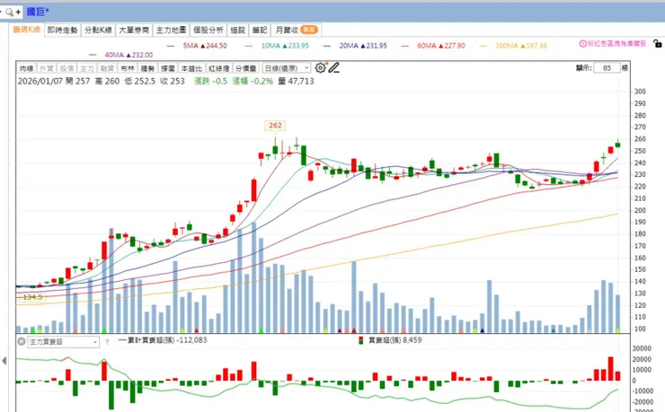Open the dropdown arrow left of magnifier

coord(1,12)
